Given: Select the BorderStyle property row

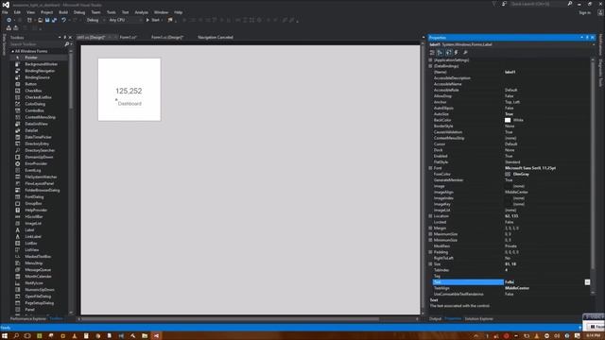Looking at the screenshot, I should (510, 126).
